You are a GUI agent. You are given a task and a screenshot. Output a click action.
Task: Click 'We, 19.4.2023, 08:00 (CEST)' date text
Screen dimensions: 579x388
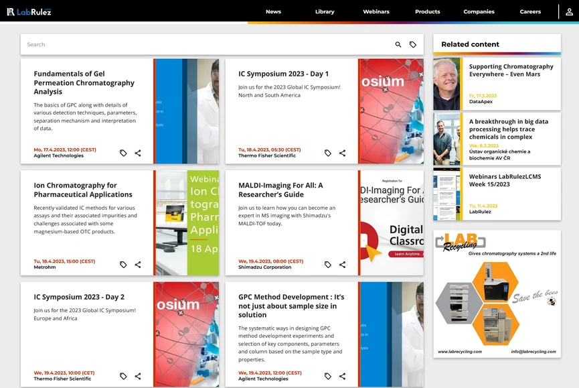tap(270, 261)
